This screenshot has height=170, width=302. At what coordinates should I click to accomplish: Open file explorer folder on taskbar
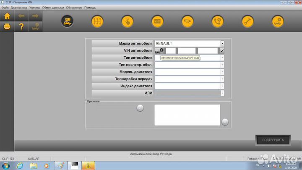pos(33,166)
